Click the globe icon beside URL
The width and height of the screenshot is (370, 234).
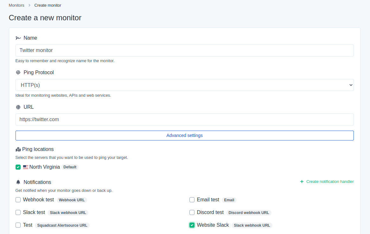point(18,107)
